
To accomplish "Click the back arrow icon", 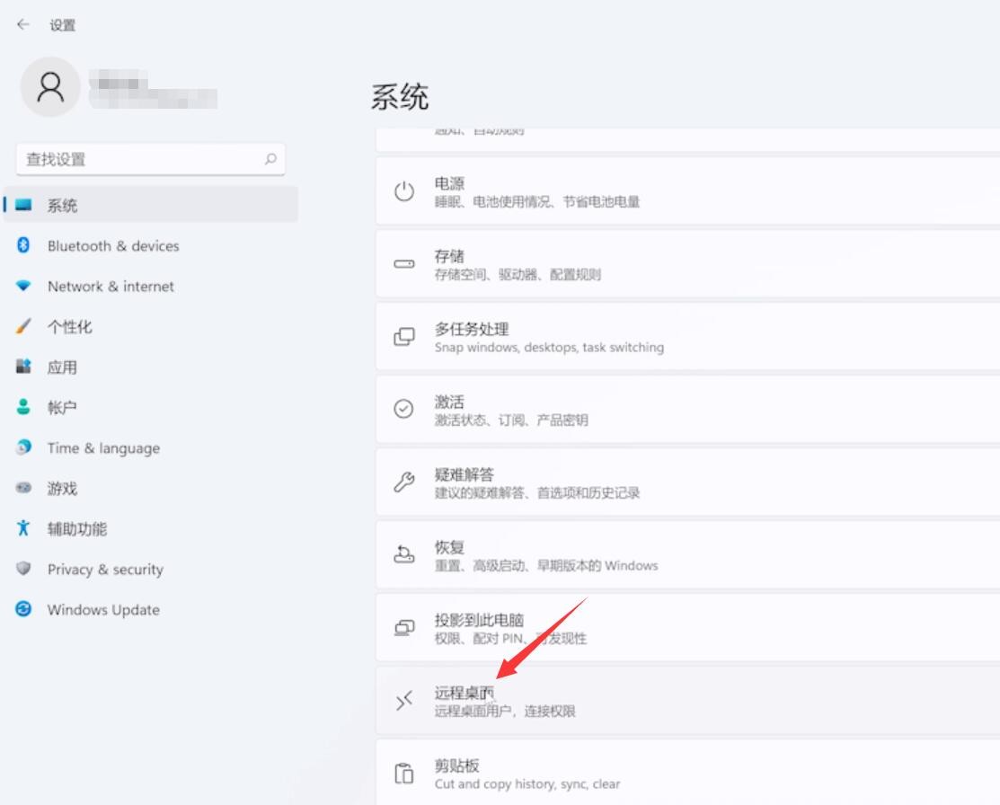I will point(23,24).
